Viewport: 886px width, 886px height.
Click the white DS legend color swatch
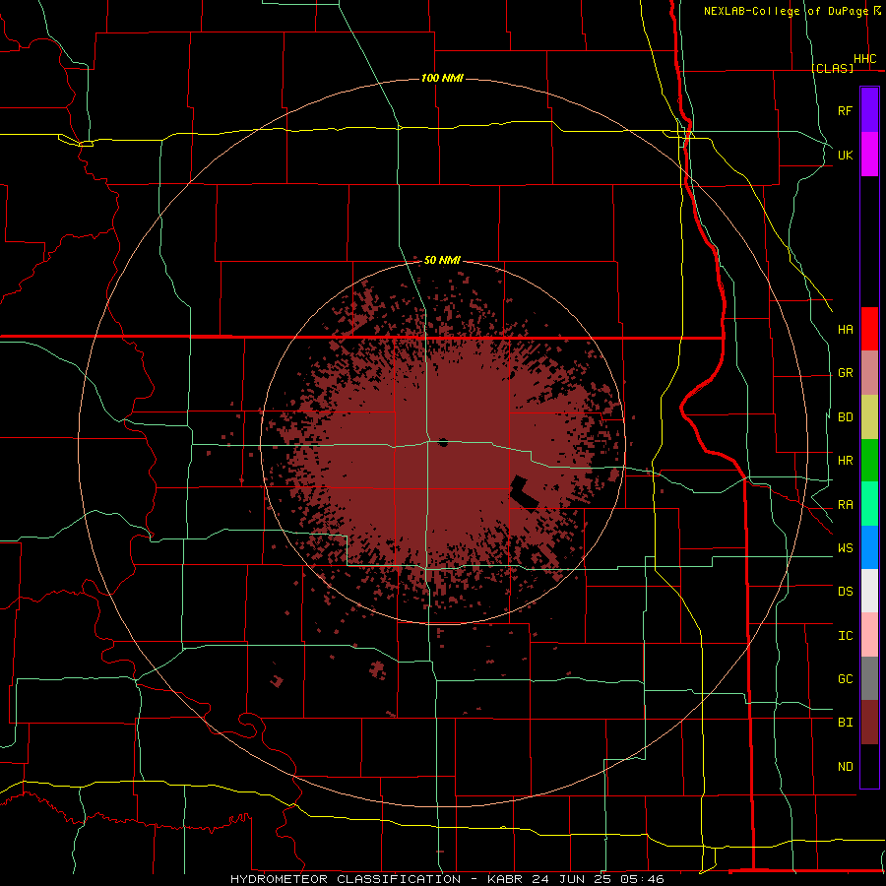pyautogui.click(x=869, y=591)
